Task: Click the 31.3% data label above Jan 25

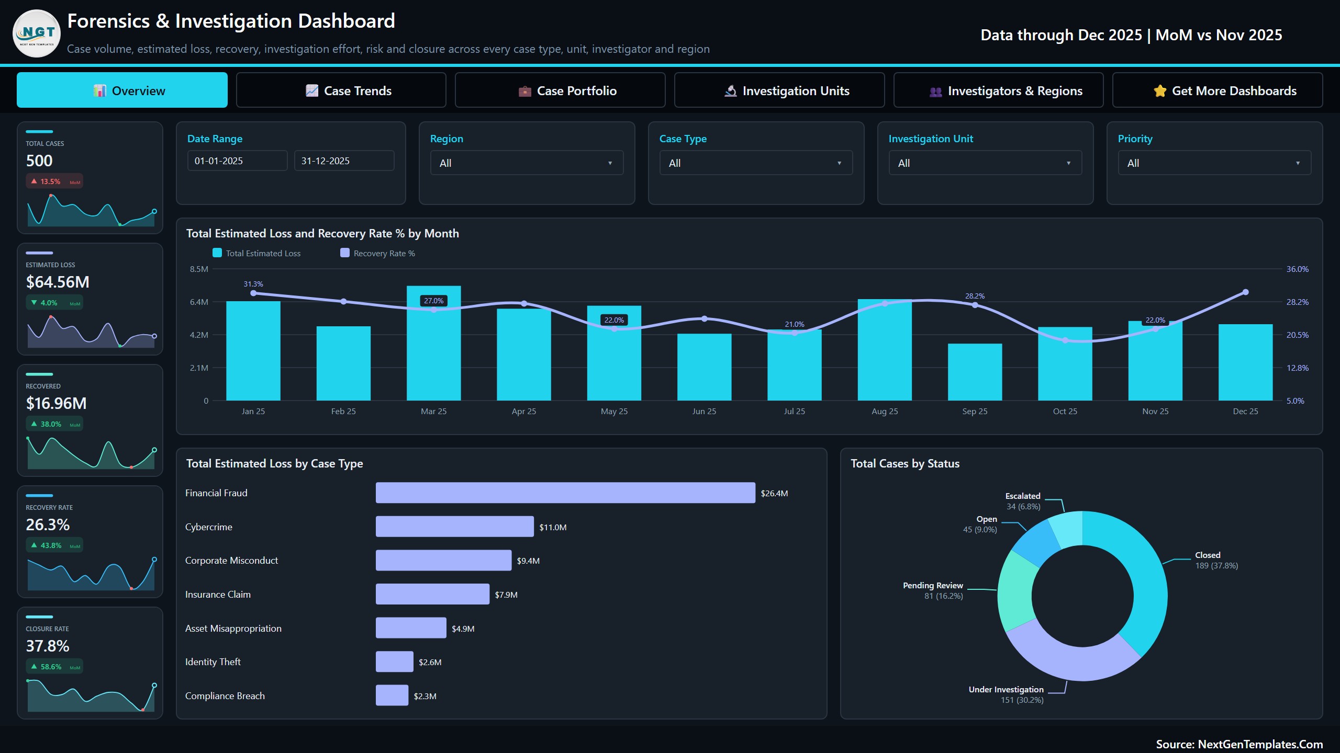Action: [253, 284]
